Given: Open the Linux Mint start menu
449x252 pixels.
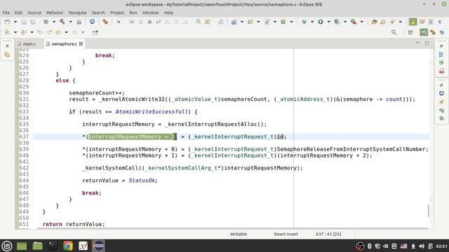Looking at the screenshot, I should tap(7, 246).
